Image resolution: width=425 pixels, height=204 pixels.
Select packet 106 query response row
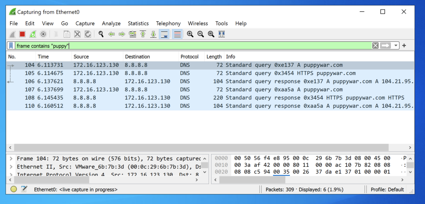tap(210, 81)
